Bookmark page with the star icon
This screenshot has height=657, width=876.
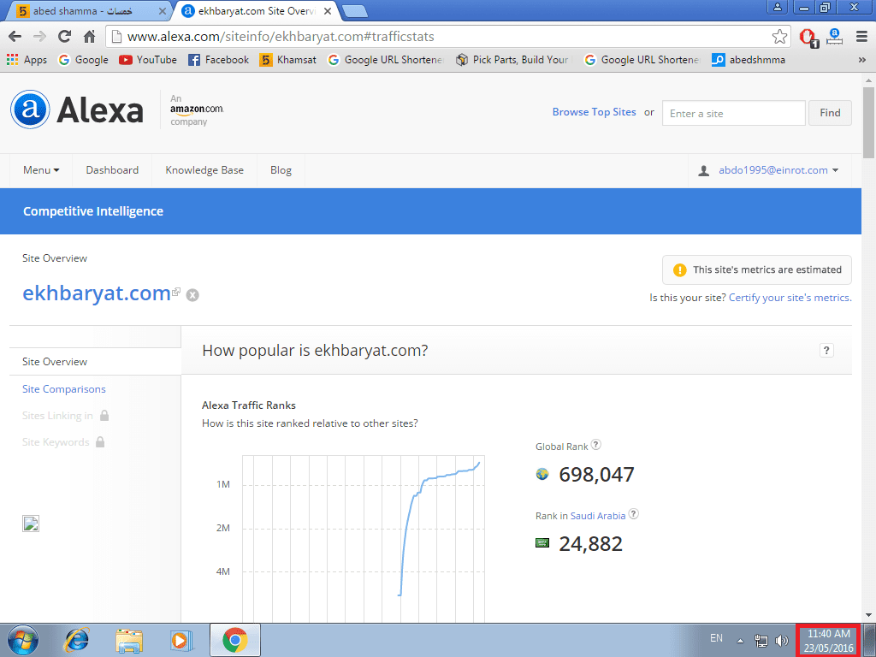(x=779, y=37)
